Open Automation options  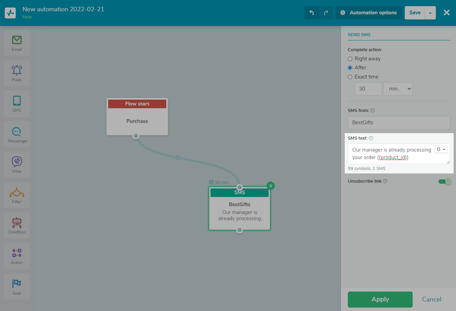tap(369, 13)
